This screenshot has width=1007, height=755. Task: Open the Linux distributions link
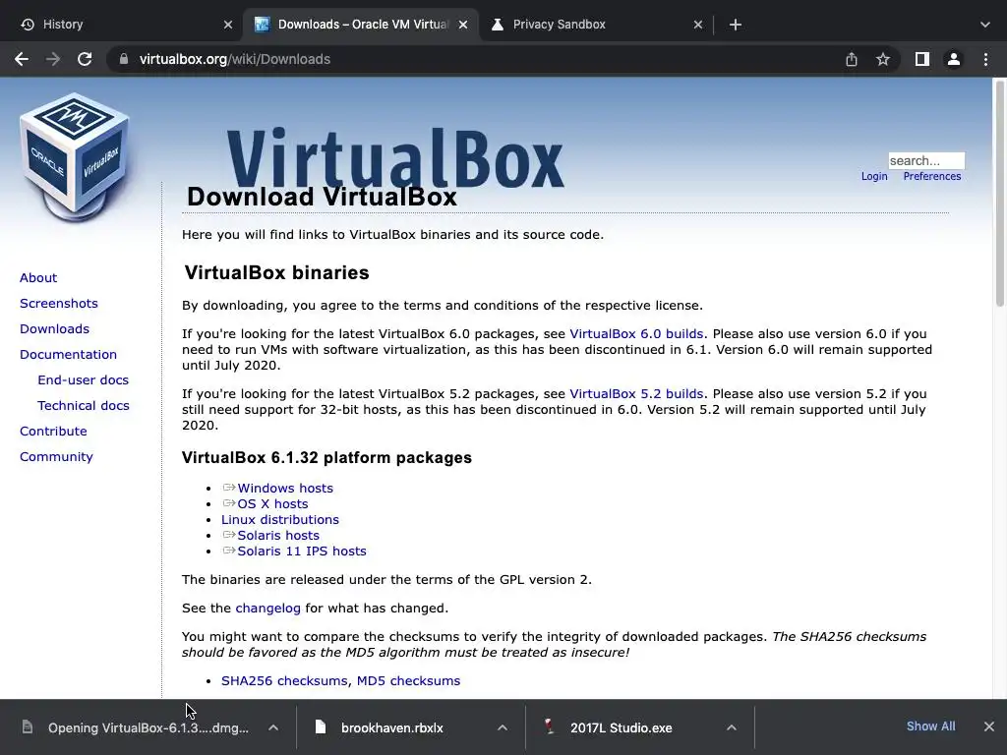tap(280, 520)
